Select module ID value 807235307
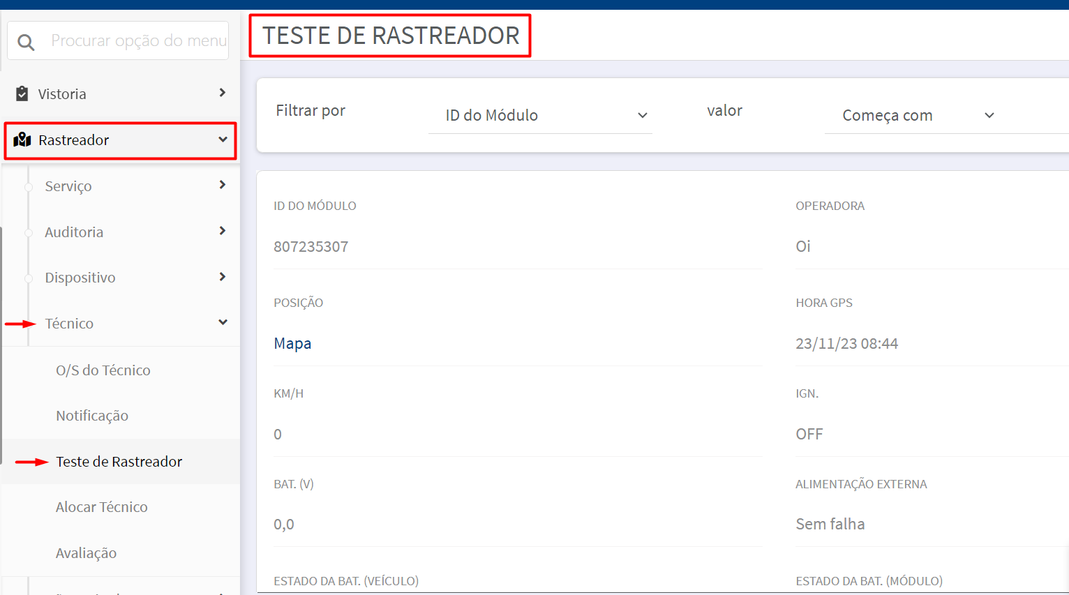 point(311,246)
